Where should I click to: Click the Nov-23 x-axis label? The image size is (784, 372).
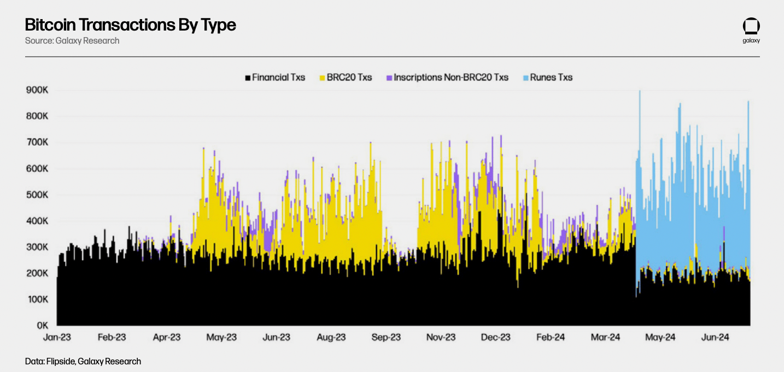(441, 338)
